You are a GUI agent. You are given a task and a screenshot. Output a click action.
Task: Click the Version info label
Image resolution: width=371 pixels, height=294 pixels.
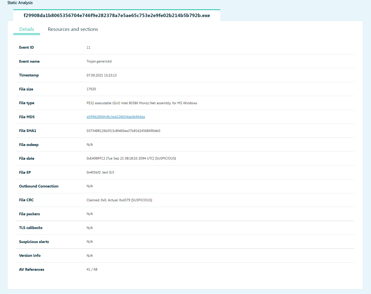coord(30,256)
